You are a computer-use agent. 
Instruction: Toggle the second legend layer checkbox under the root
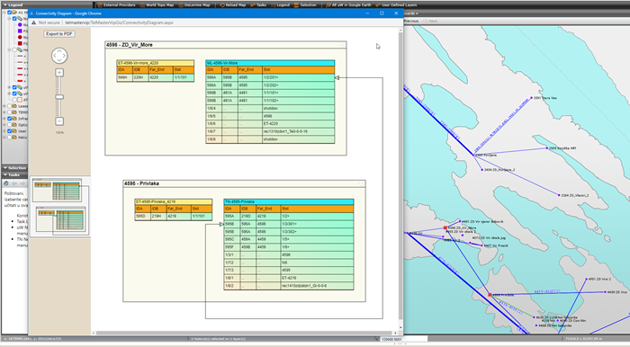(x=14, y=19)
